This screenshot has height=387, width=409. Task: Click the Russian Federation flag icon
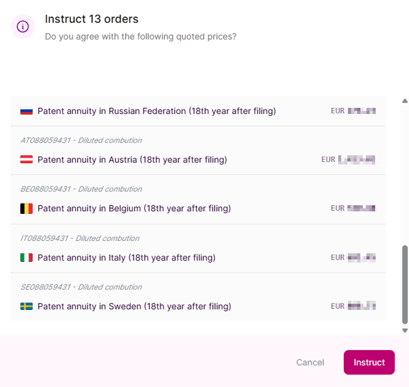(26, 111)
